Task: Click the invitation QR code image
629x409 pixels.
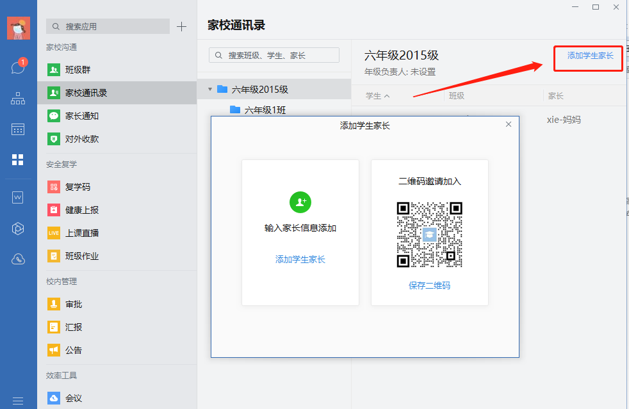Action: tap(430, 234)
